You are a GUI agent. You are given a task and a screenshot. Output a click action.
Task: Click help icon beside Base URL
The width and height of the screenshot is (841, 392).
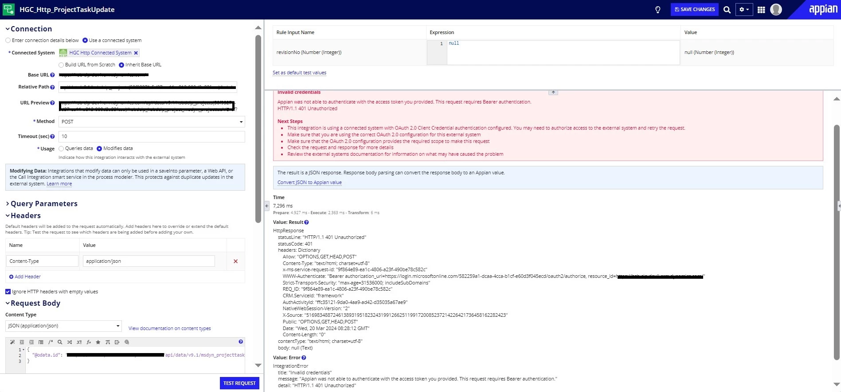(x=52, y=75)
